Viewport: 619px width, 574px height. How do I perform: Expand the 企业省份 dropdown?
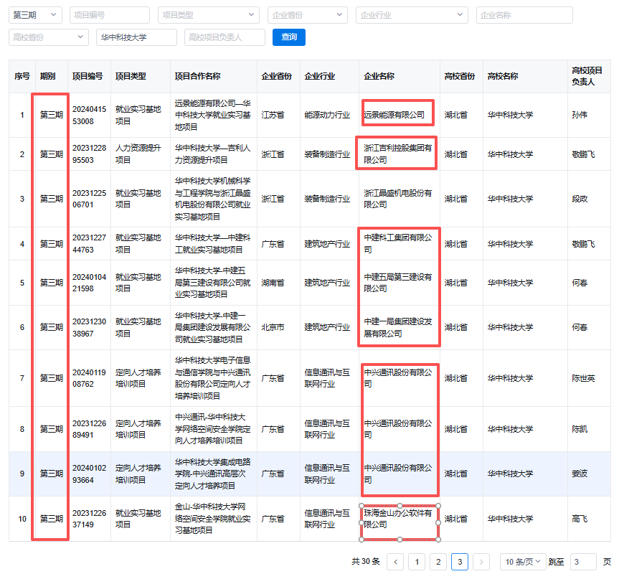308,15
